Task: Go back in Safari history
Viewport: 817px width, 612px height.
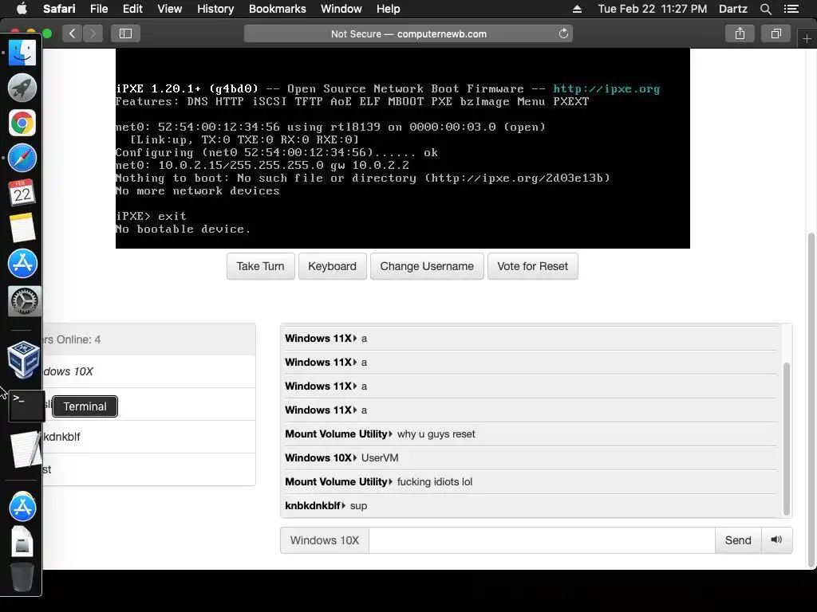Action: point(73,33)
